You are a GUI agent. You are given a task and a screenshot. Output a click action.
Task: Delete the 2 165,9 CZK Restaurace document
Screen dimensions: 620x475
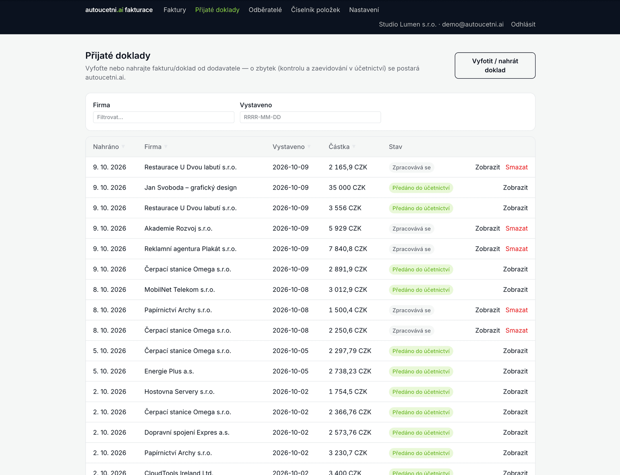[517, 167]
